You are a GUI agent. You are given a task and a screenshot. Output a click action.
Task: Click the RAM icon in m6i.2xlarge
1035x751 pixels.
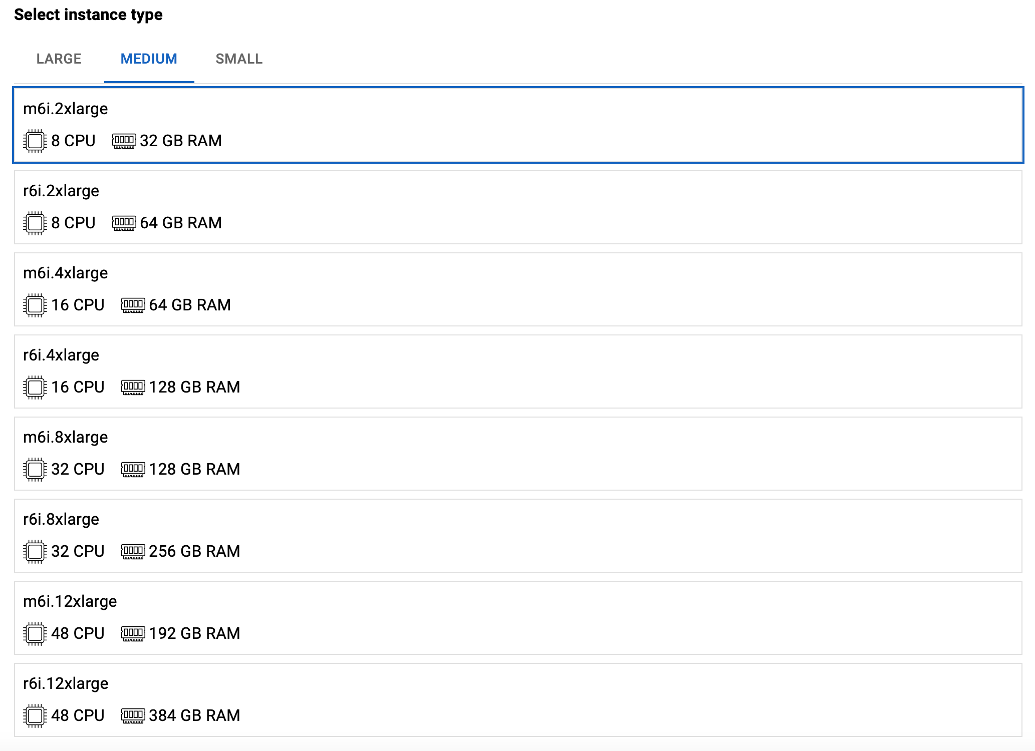(124, 141)
